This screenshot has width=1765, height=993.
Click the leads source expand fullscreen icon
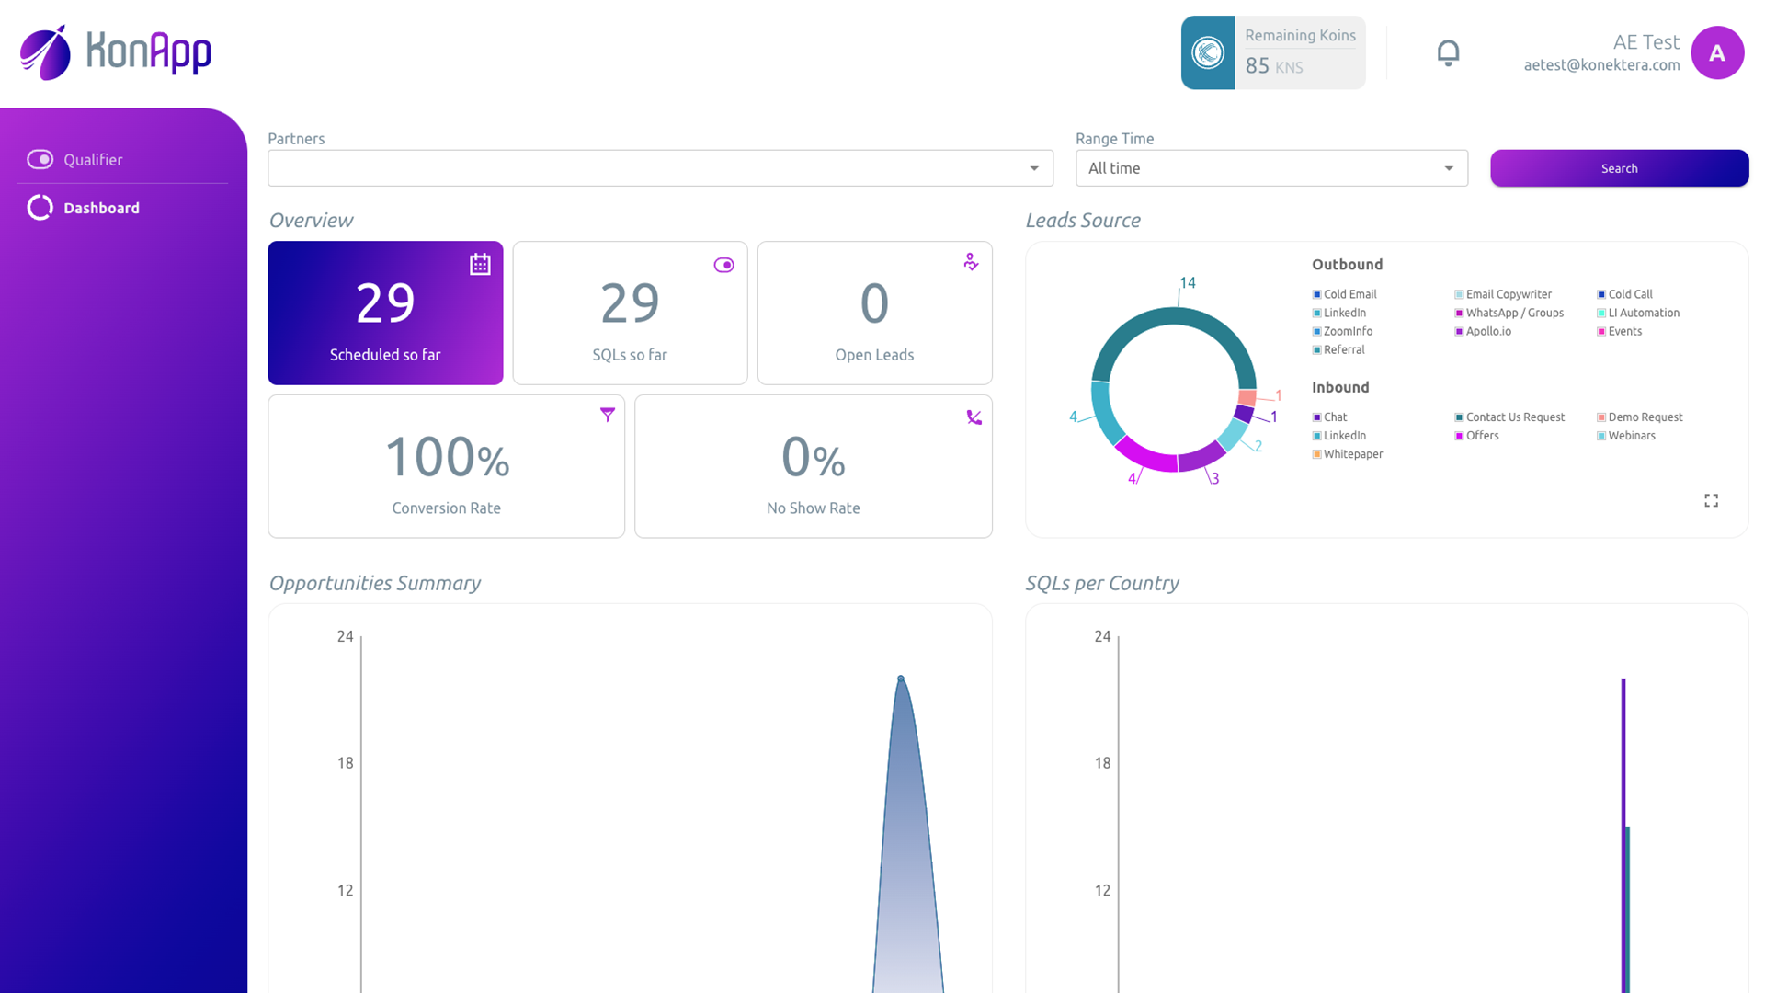[1712, 501]
